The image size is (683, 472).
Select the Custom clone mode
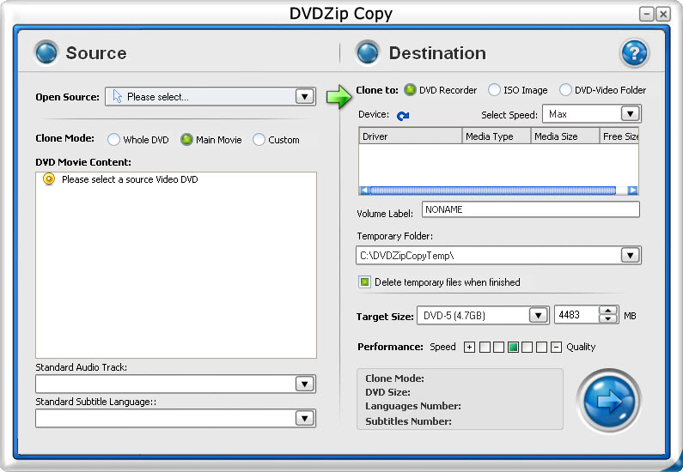pyautogui.click(x=259, y=140)
